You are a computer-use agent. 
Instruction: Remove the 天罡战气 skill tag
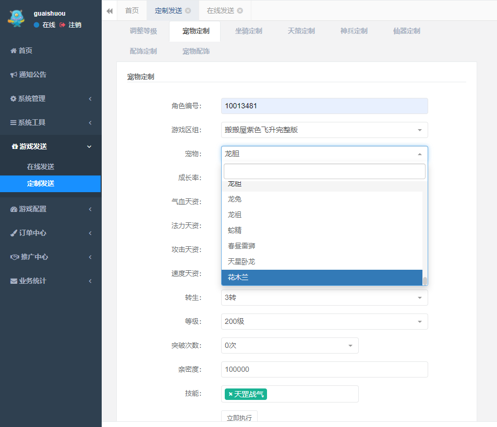(x=231, y=395)
